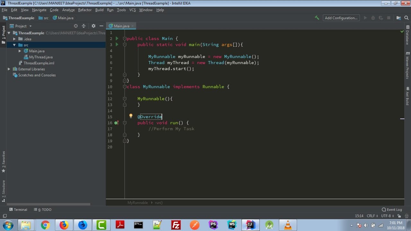Screen dimensions: 411x231
Task: Toggle the 6: TODO tool window
Action: click(42, 210)
